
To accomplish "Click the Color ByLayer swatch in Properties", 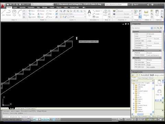I will [x=148, y=34].
